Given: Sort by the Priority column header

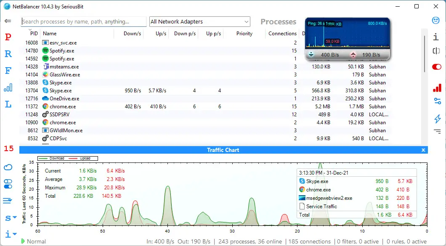Looking at the screenshot, I should click(244, 34).
